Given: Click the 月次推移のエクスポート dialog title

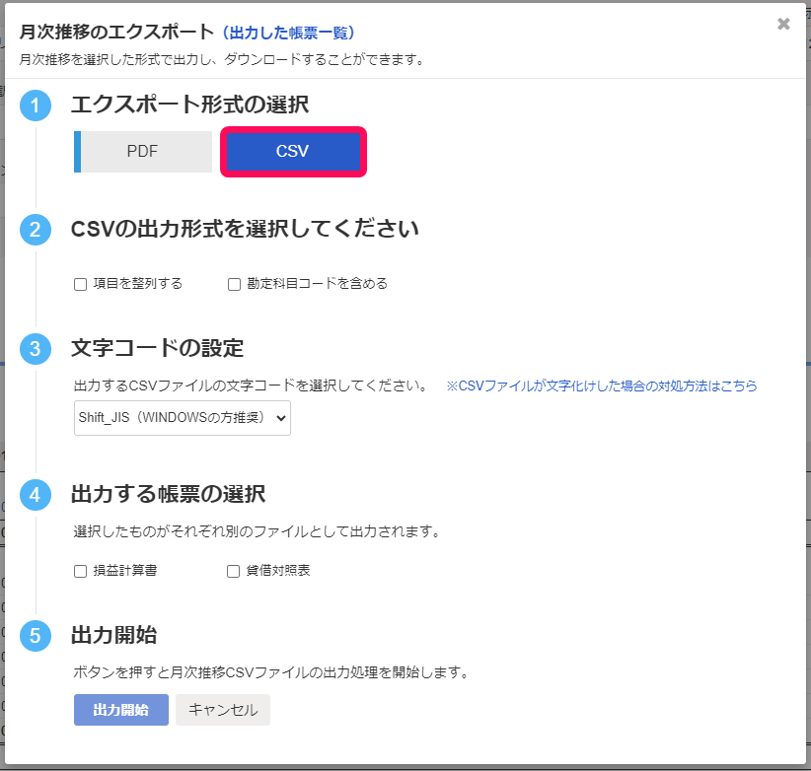Looking at the screenshot, I should pos(116,32).
